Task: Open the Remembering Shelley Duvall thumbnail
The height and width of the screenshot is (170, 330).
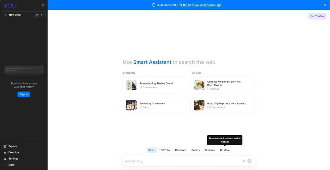Action: coord(131,85)
